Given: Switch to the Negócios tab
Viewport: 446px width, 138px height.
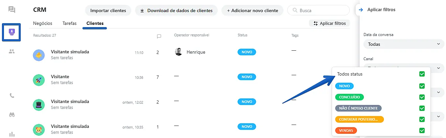Looking at the screenshot, I should (x=43, y=24).
